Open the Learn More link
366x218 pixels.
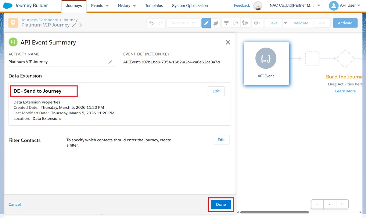pos(345,91)
